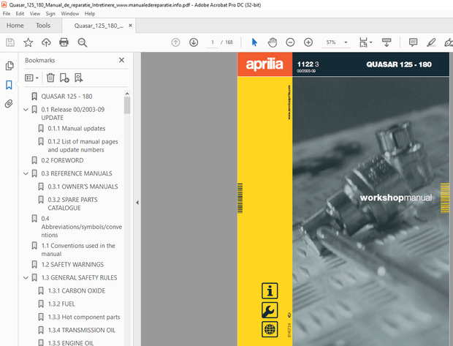Open the Window menu
This screenshot has width=453, height=346.
point(70,14)
